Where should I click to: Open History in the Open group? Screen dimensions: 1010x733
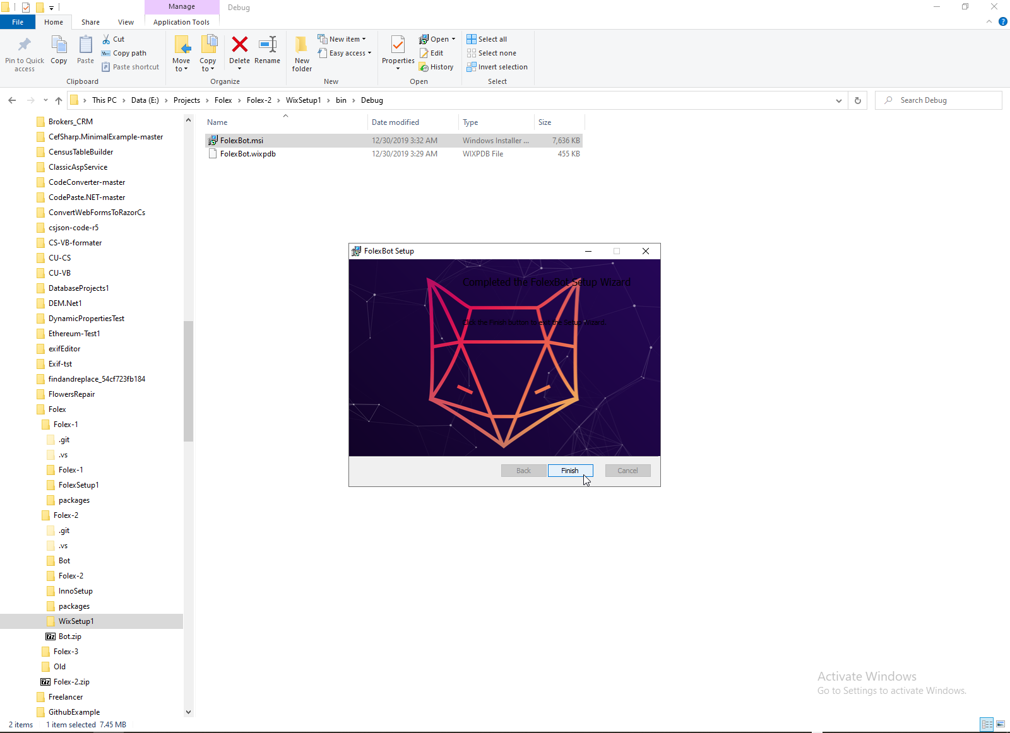pos(436,67)
